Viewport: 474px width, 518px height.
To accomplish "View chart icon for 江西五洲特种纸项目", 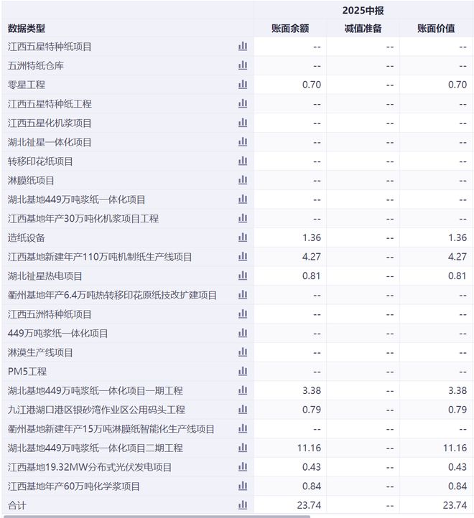I will [243, 314].
